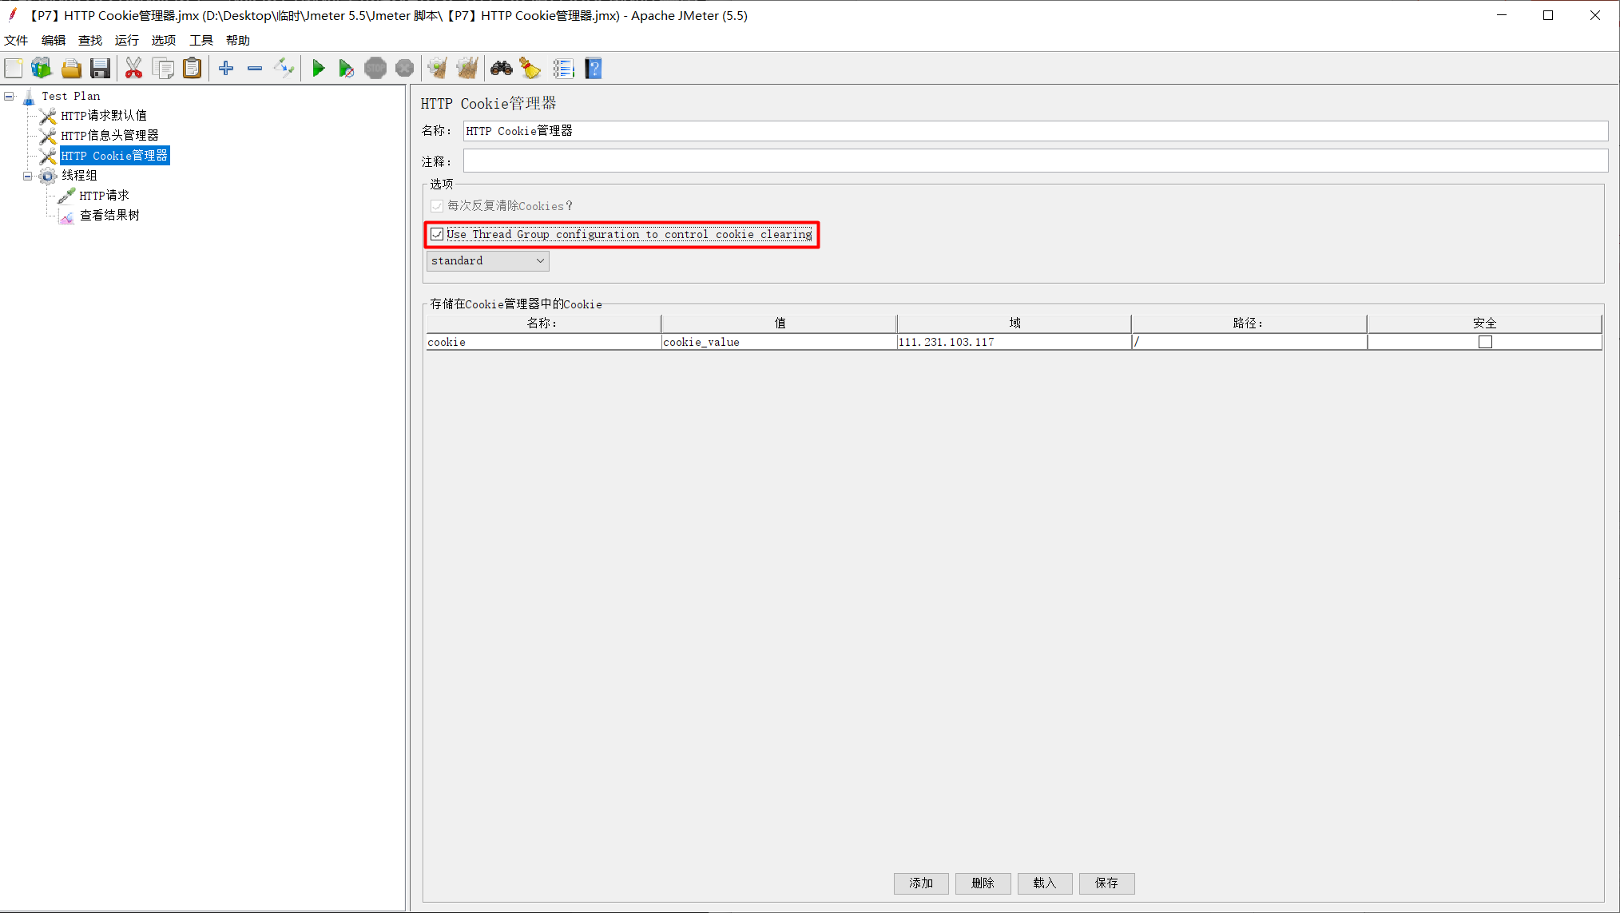
Task: Click the Templates icon in toolbar
Action: click(x=42, y=69)
